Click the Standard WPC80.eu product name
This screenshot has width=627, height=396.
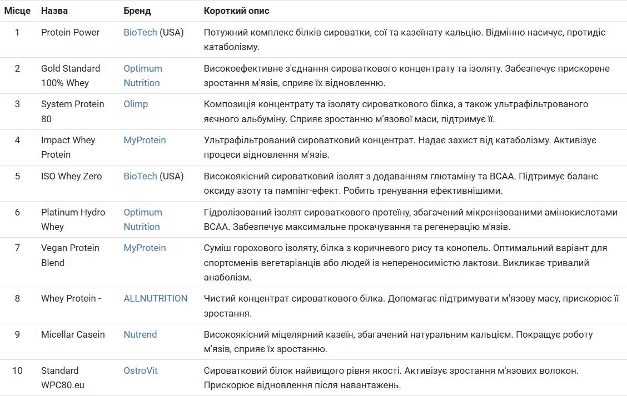pyautogui.click(x=62, y=378)
